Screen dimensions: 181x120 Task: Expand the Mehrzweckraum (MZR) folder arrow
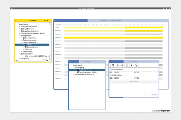click(x=74, y=74)
